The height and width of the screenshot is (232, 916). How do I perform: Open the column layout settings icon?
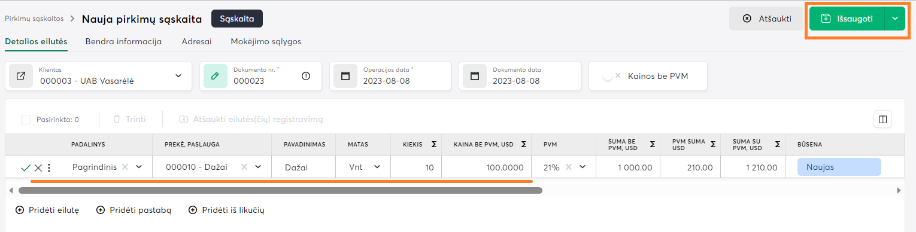coord(882,119)
